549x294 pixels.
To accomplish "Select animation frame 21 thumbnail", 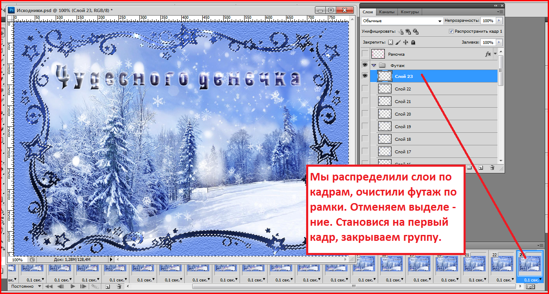I will click(x=475, y=266).
